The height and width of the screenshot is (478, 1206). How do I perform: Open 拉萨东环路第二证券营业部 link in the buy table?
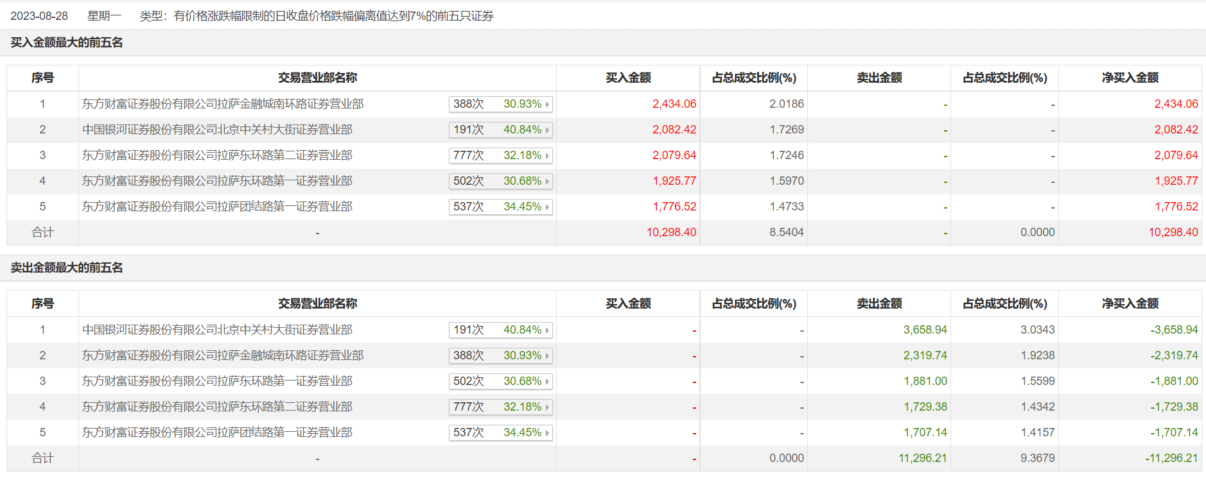click(x=217, y=155)
